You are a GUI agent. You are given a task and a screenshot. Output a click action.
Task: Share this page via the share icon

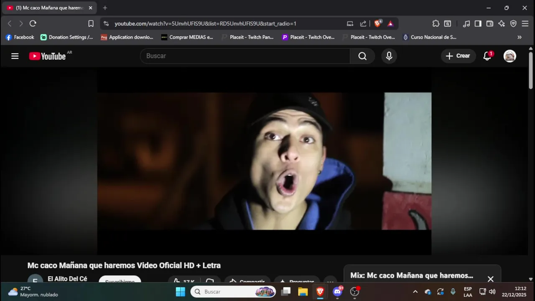pos(363,24)
